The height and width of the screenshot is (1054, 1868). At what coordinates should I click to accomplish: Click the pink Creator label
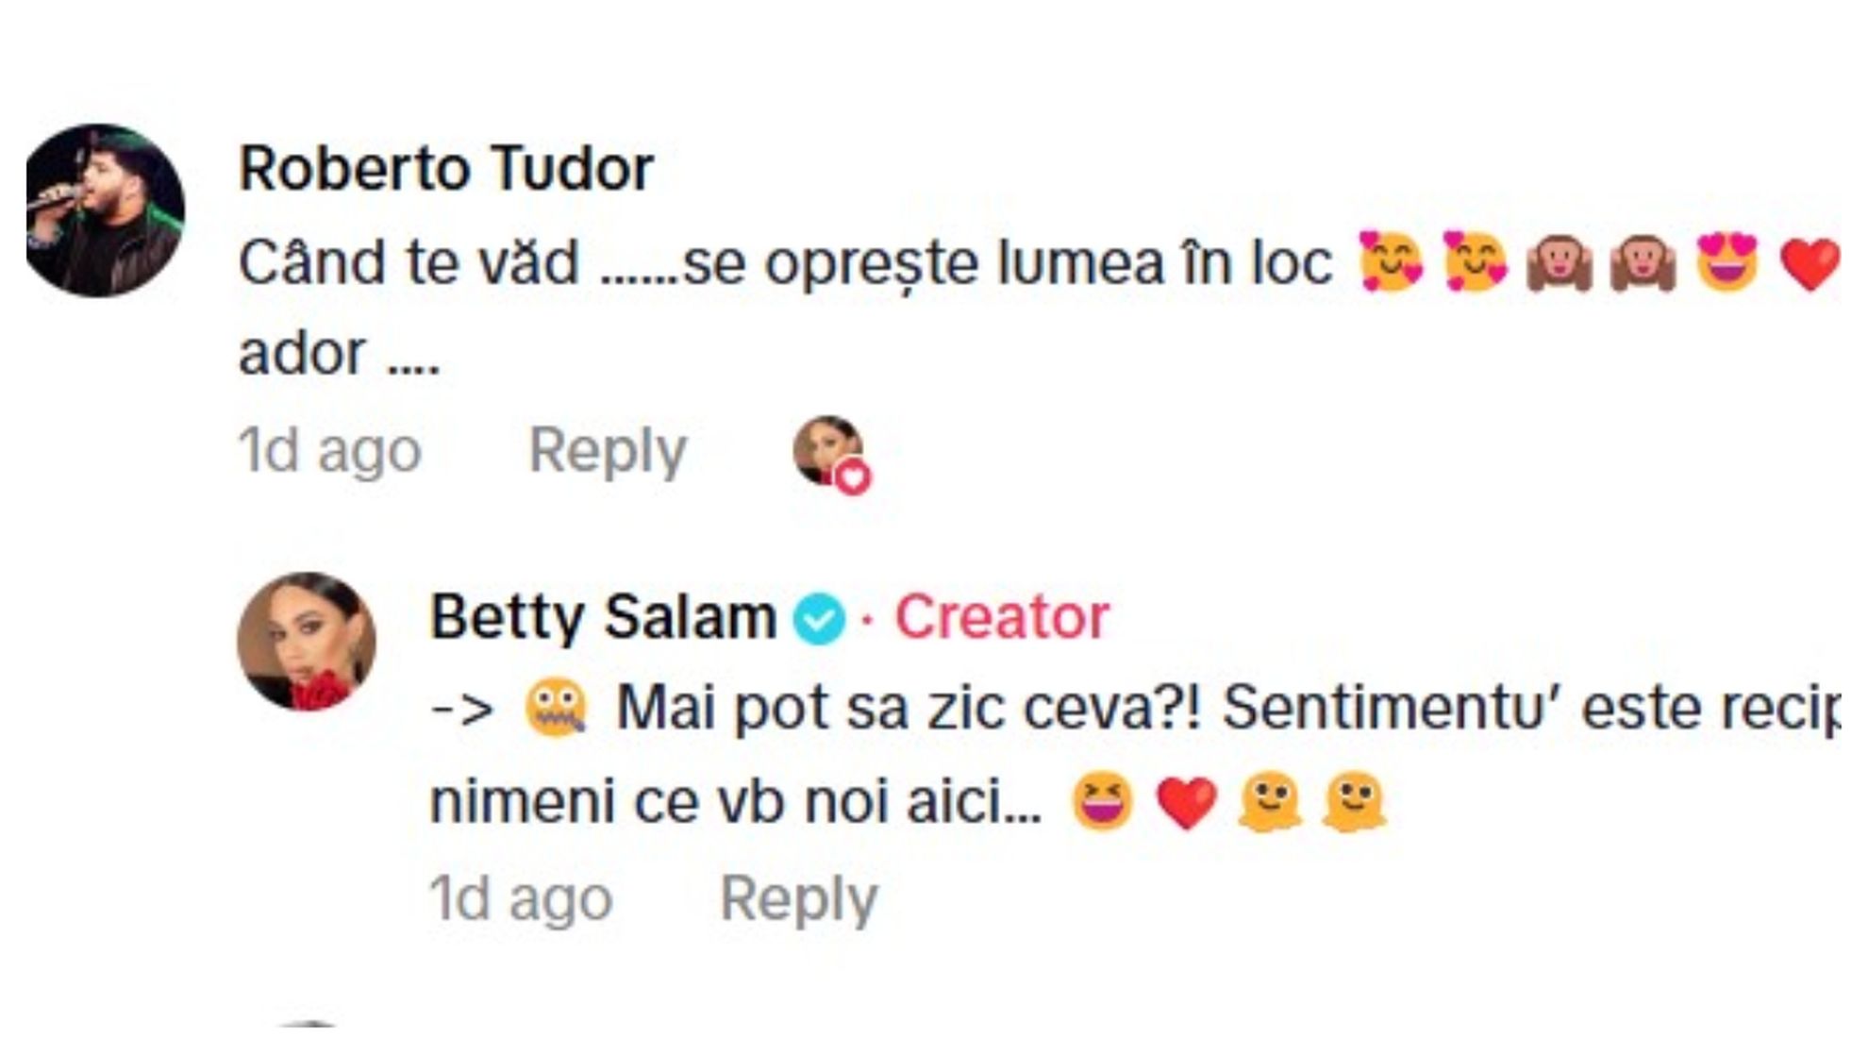(1001, 617)
